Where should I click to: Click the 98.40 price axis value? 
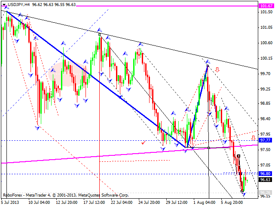[x=266, y=119]
